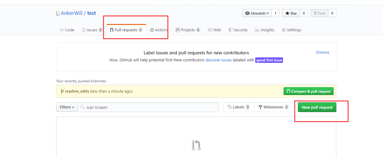
Task: Dismiss the new contributors notice
Action: 322,52
